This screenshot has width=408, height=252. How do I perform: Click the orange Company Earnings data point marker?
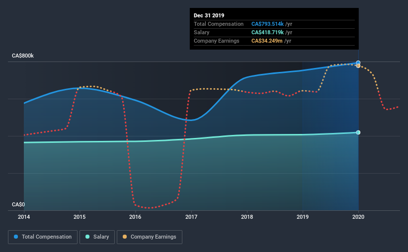(358, 66)
